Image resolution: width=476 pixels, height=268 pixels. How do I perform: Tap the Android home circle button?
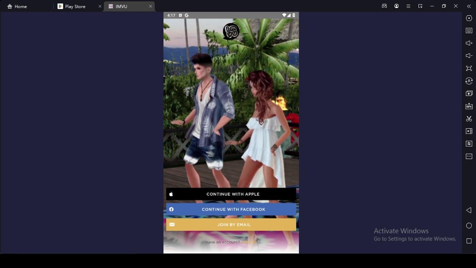(x=469, y=226)
